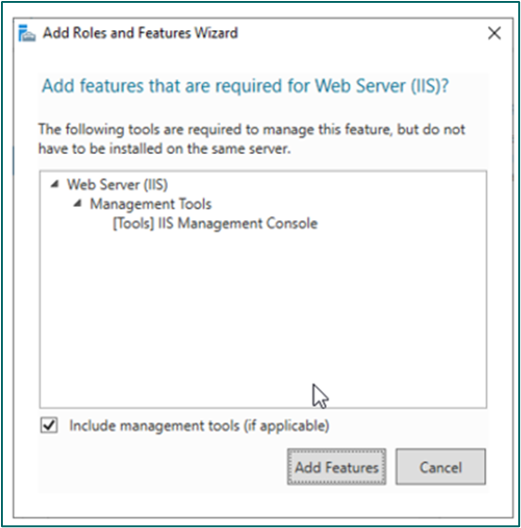Select the Web Server (IIS) tree entry
Screen dimensions: 521x528
coord(117,184)
